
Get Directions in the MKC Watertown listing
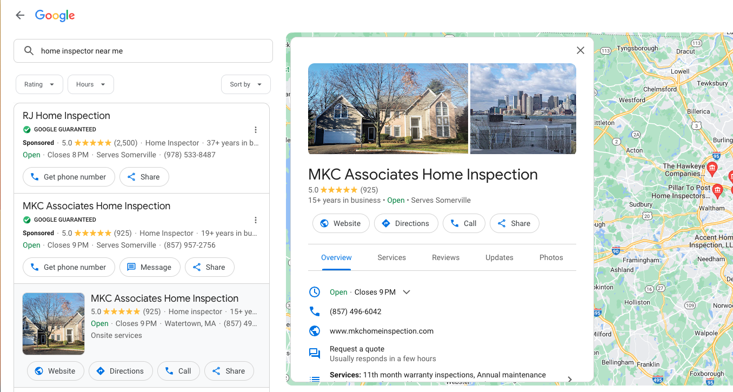(x=121, y=371)
